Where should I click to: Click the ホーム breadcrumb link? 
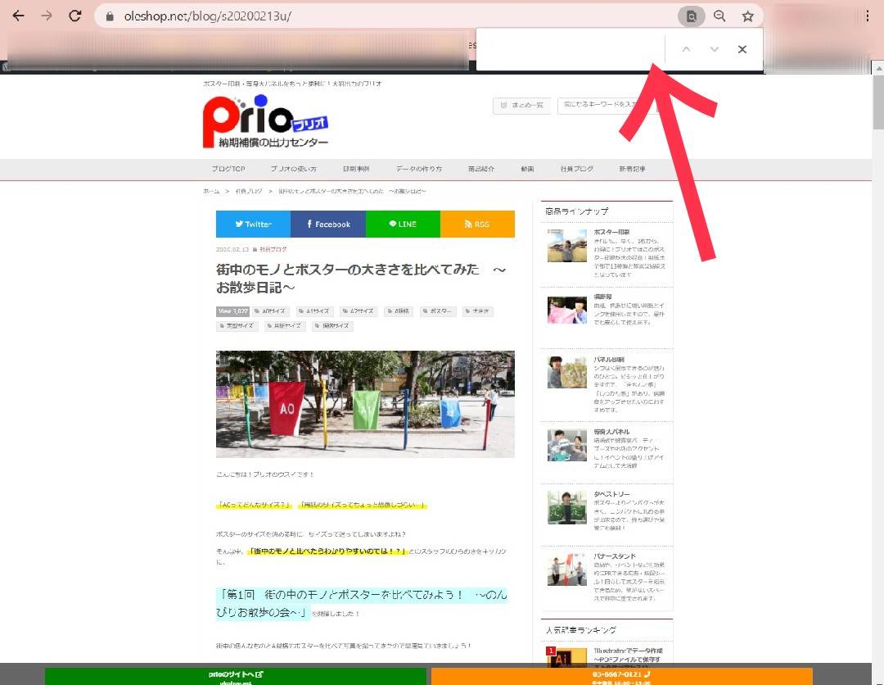(211, 191)
